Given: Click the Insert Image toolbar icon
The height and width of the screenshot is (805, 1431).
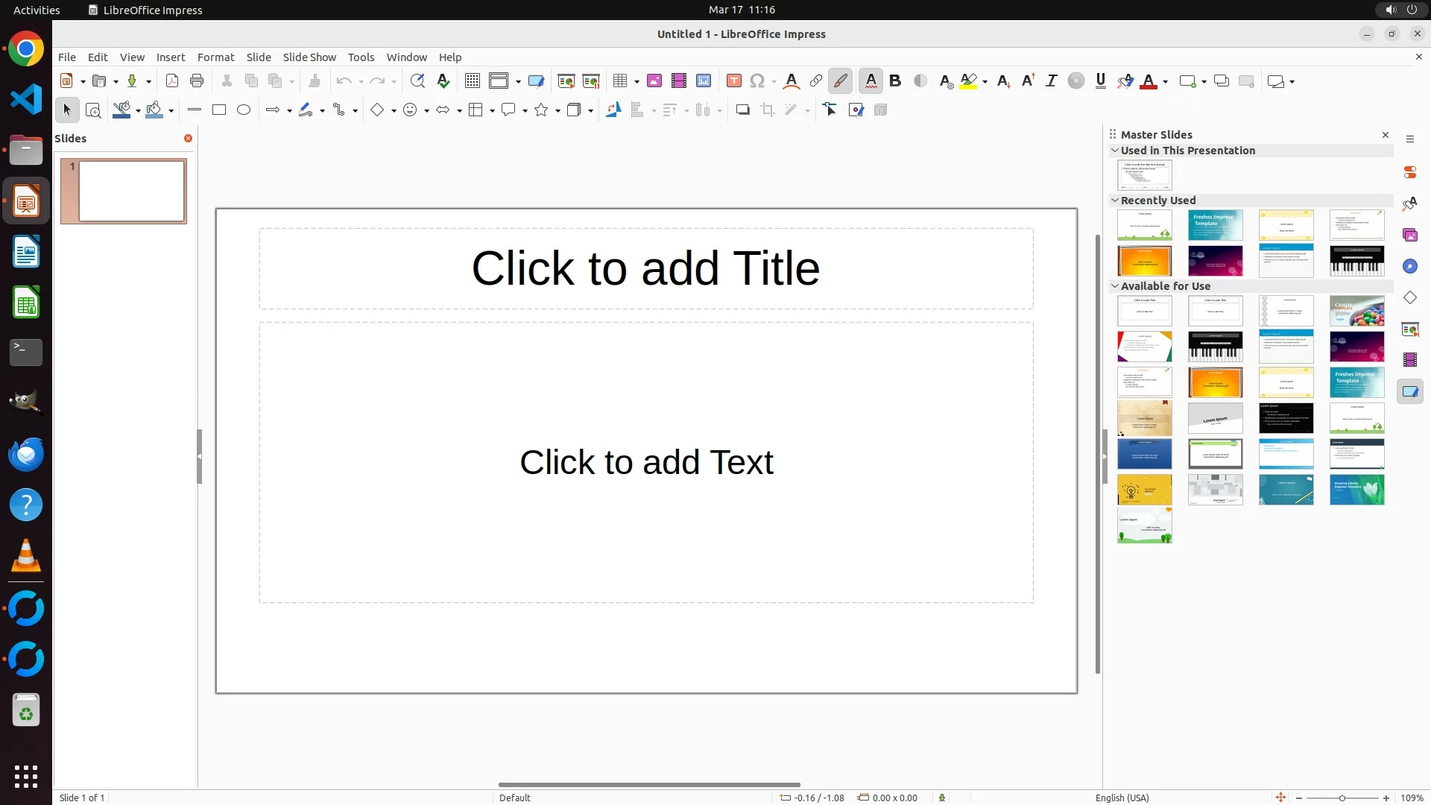Looking at the screenshot, I should 654,81.
